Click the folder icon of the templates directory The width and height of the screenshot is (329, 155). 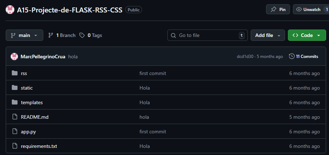(x=14, y=102)
